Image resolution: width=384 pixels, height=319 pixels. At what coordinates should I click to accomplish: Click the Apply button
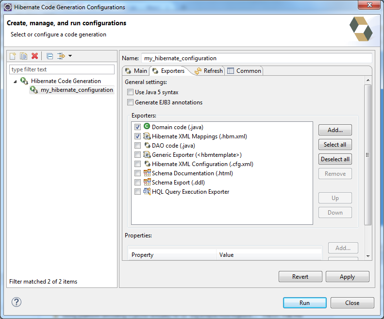point(347,277)
